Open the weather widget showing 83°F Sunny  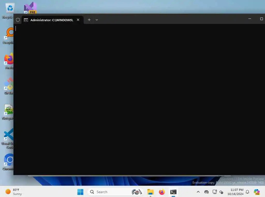(13, 192)
